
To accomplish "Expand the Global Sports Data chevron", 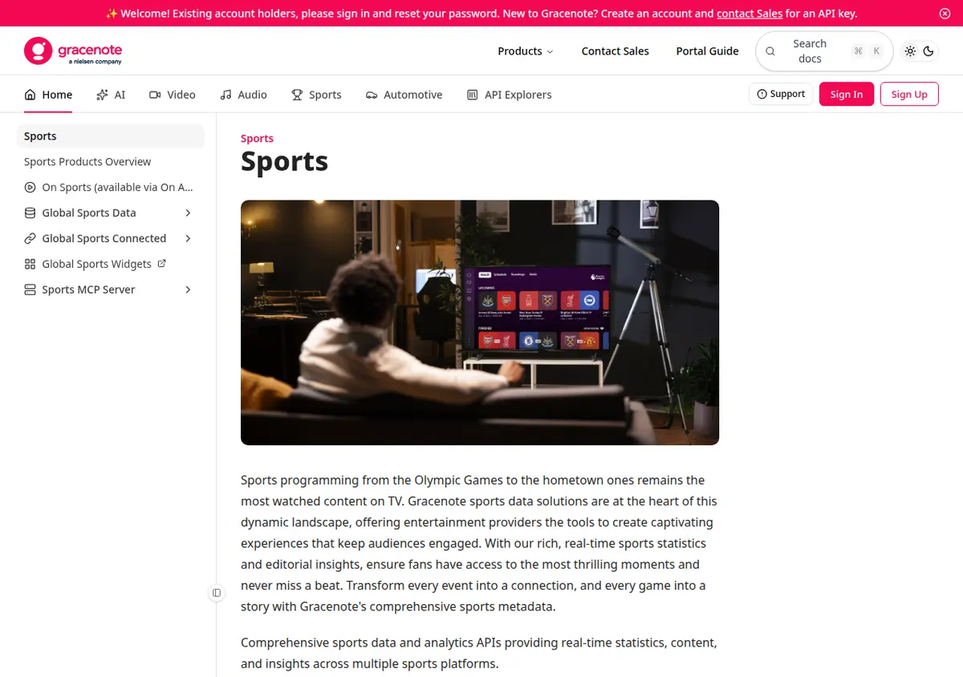I will [x=188, y=213].
